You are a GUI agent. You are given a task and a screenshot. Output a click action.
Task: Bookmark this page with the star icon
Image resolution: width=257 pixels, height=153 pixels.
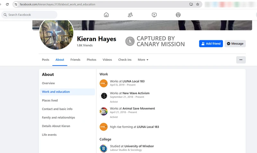[198, 4]
